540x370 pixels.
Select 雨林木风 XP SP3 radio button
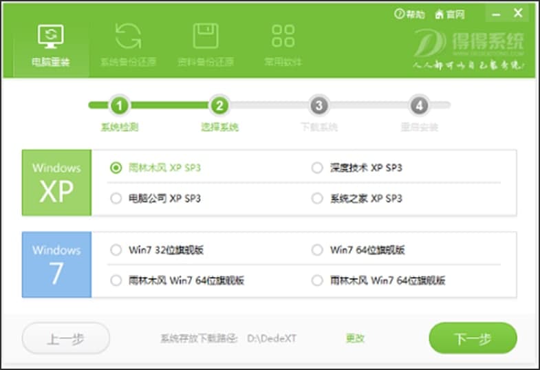point(116,168)
